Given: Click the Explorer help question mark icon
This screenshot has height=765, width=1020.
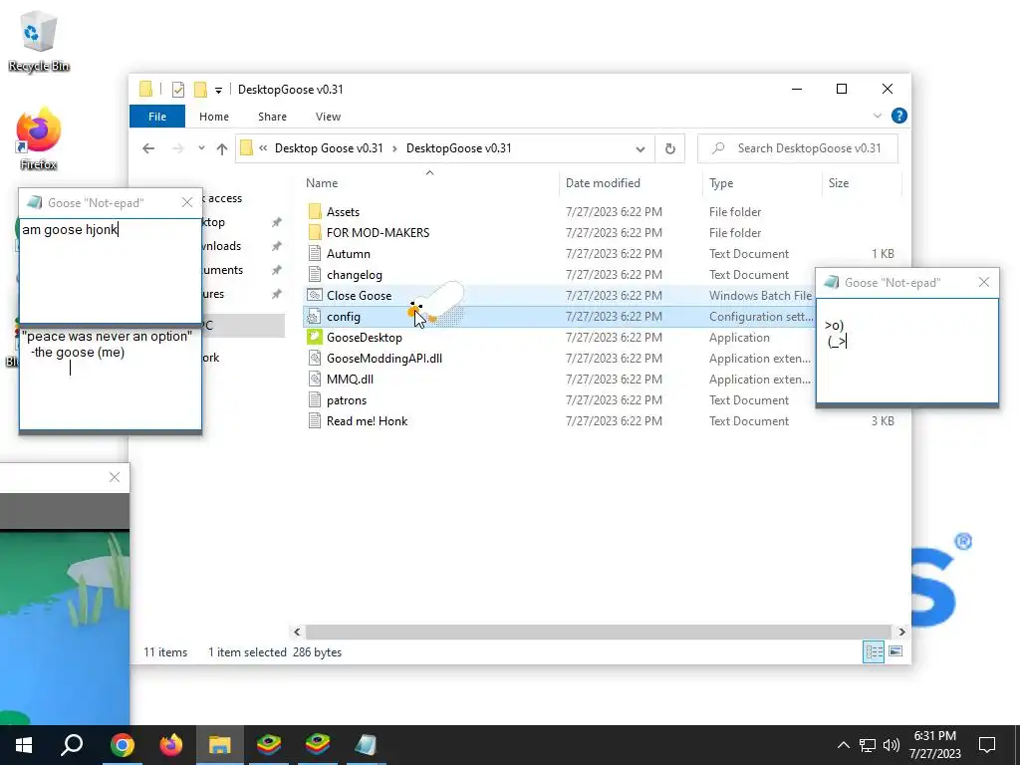Looking at the screenshot, I should point(899,116).
